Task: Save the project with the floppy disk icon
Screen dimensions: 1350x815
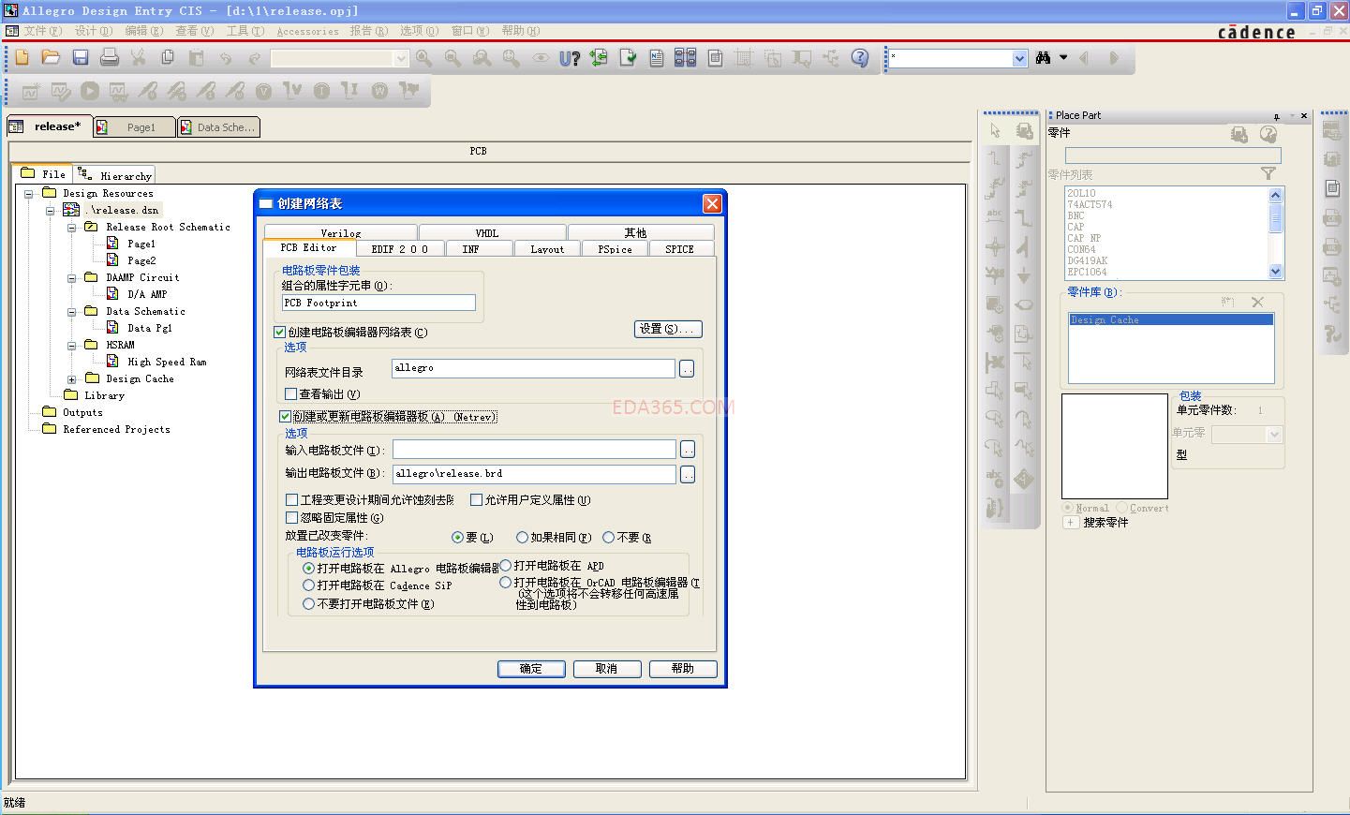Action: click(x=81, y=58)
